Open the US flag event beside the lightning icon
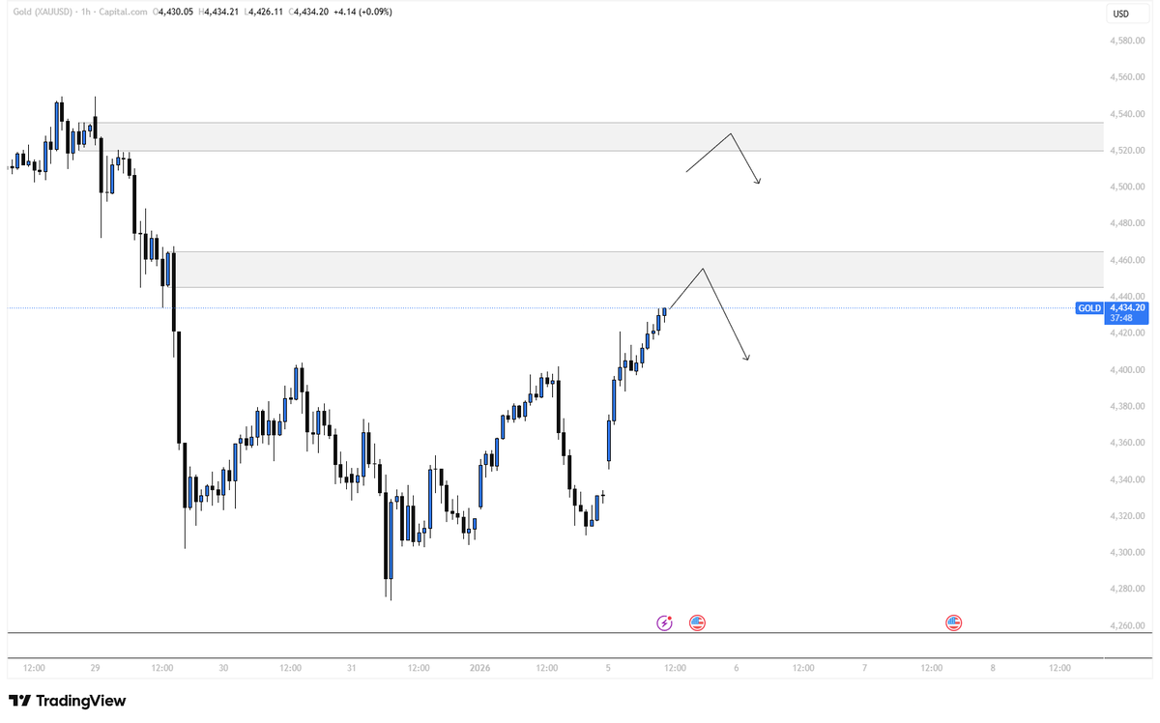The height and width of the screenshot is (723, 1160). 697,623
